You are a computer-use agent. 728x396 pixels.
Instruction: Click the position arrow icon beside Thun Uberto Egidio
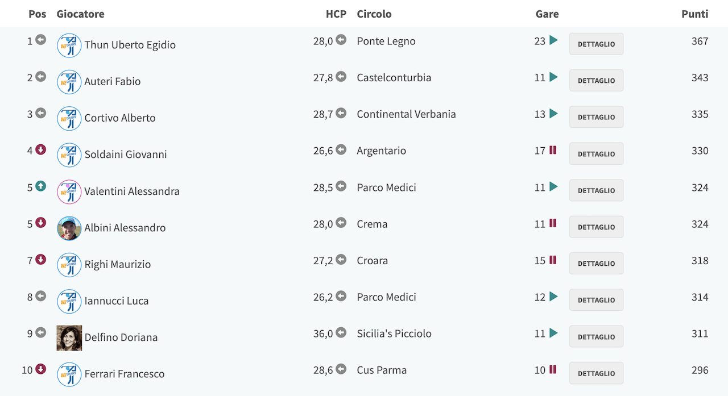40,40
